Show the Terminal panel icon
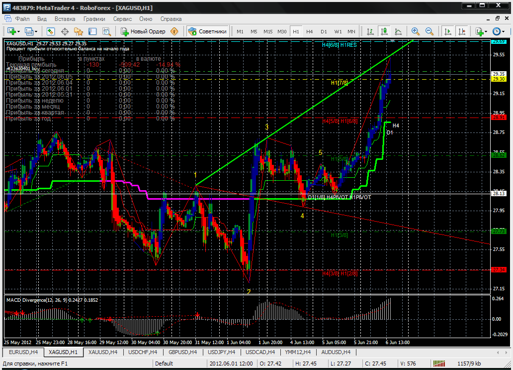 coord(92,31)
